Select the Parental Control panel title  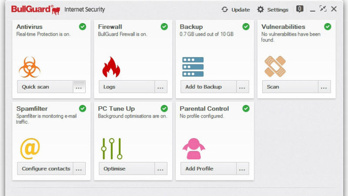point(204,108)
